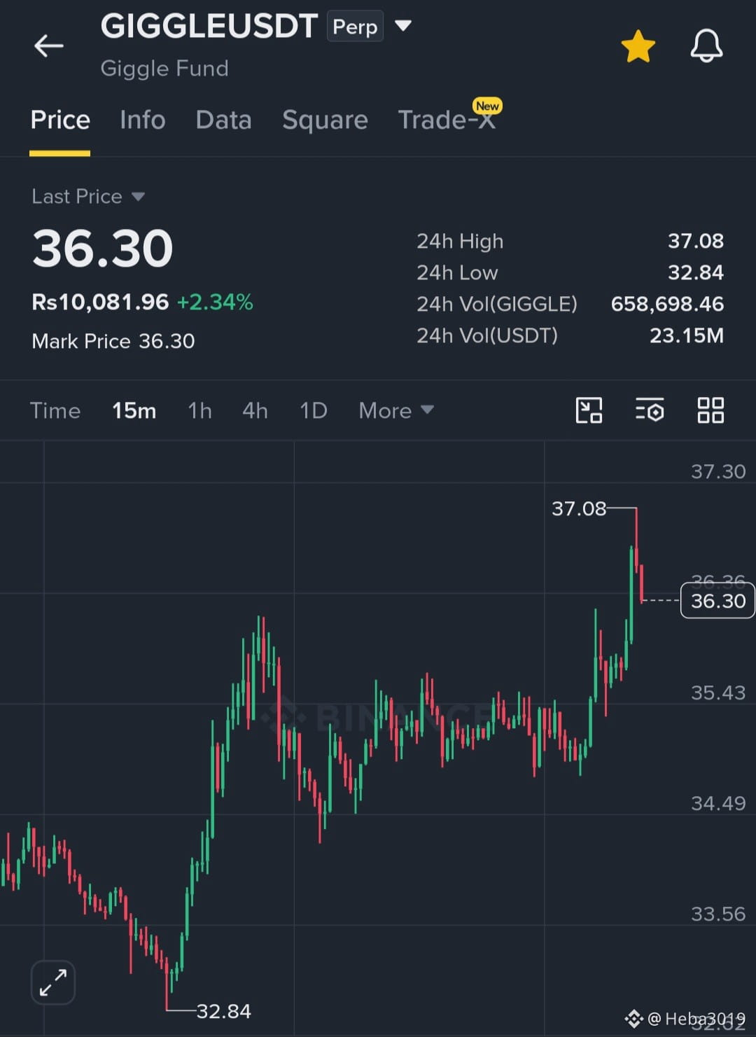Go back with the left arrow icon
This screenshot has width=756, height=1037.
(x=49, y=46)
